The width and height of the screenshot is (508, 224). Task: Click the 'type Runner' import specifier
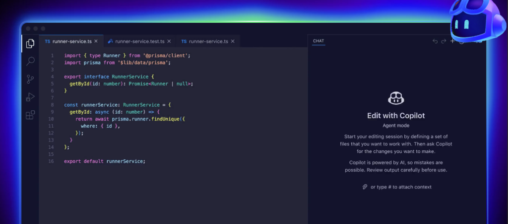tap(105, 55)
